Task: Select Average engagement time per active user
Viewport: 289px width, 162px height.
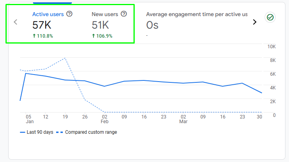Action: [x=196, y=15]
